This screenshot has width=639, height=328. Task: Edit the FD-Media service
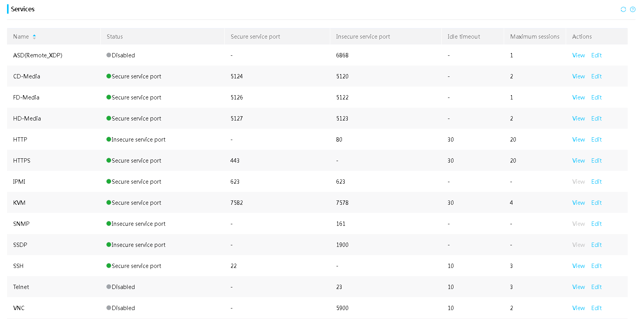597,98
